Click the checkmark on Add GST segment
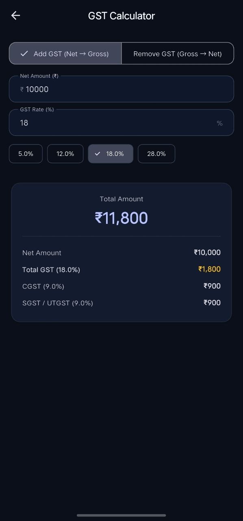 [24, 53]
